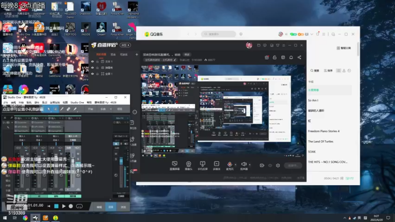
Task: Click the speaker icon in streaming app
Action: click(x=243, y=164)
